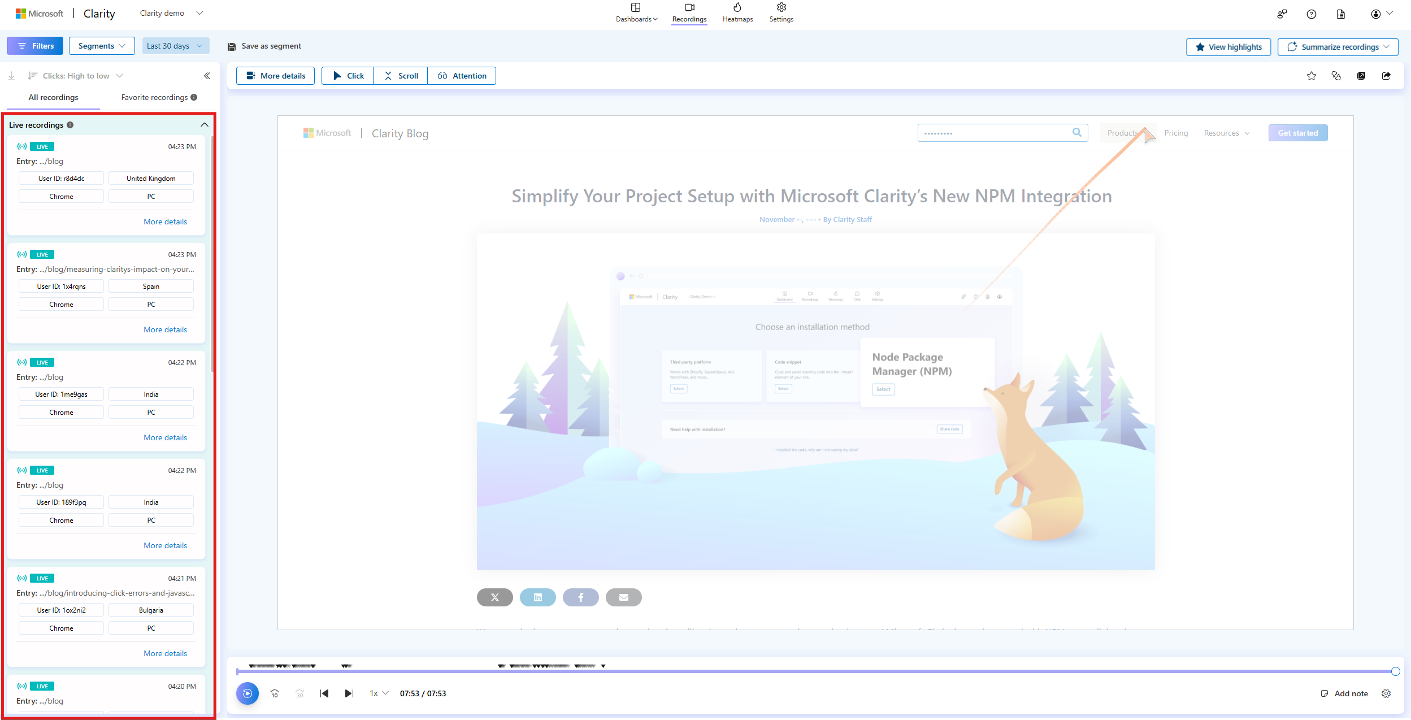Expand the Segments dropdown

[102, 46]
